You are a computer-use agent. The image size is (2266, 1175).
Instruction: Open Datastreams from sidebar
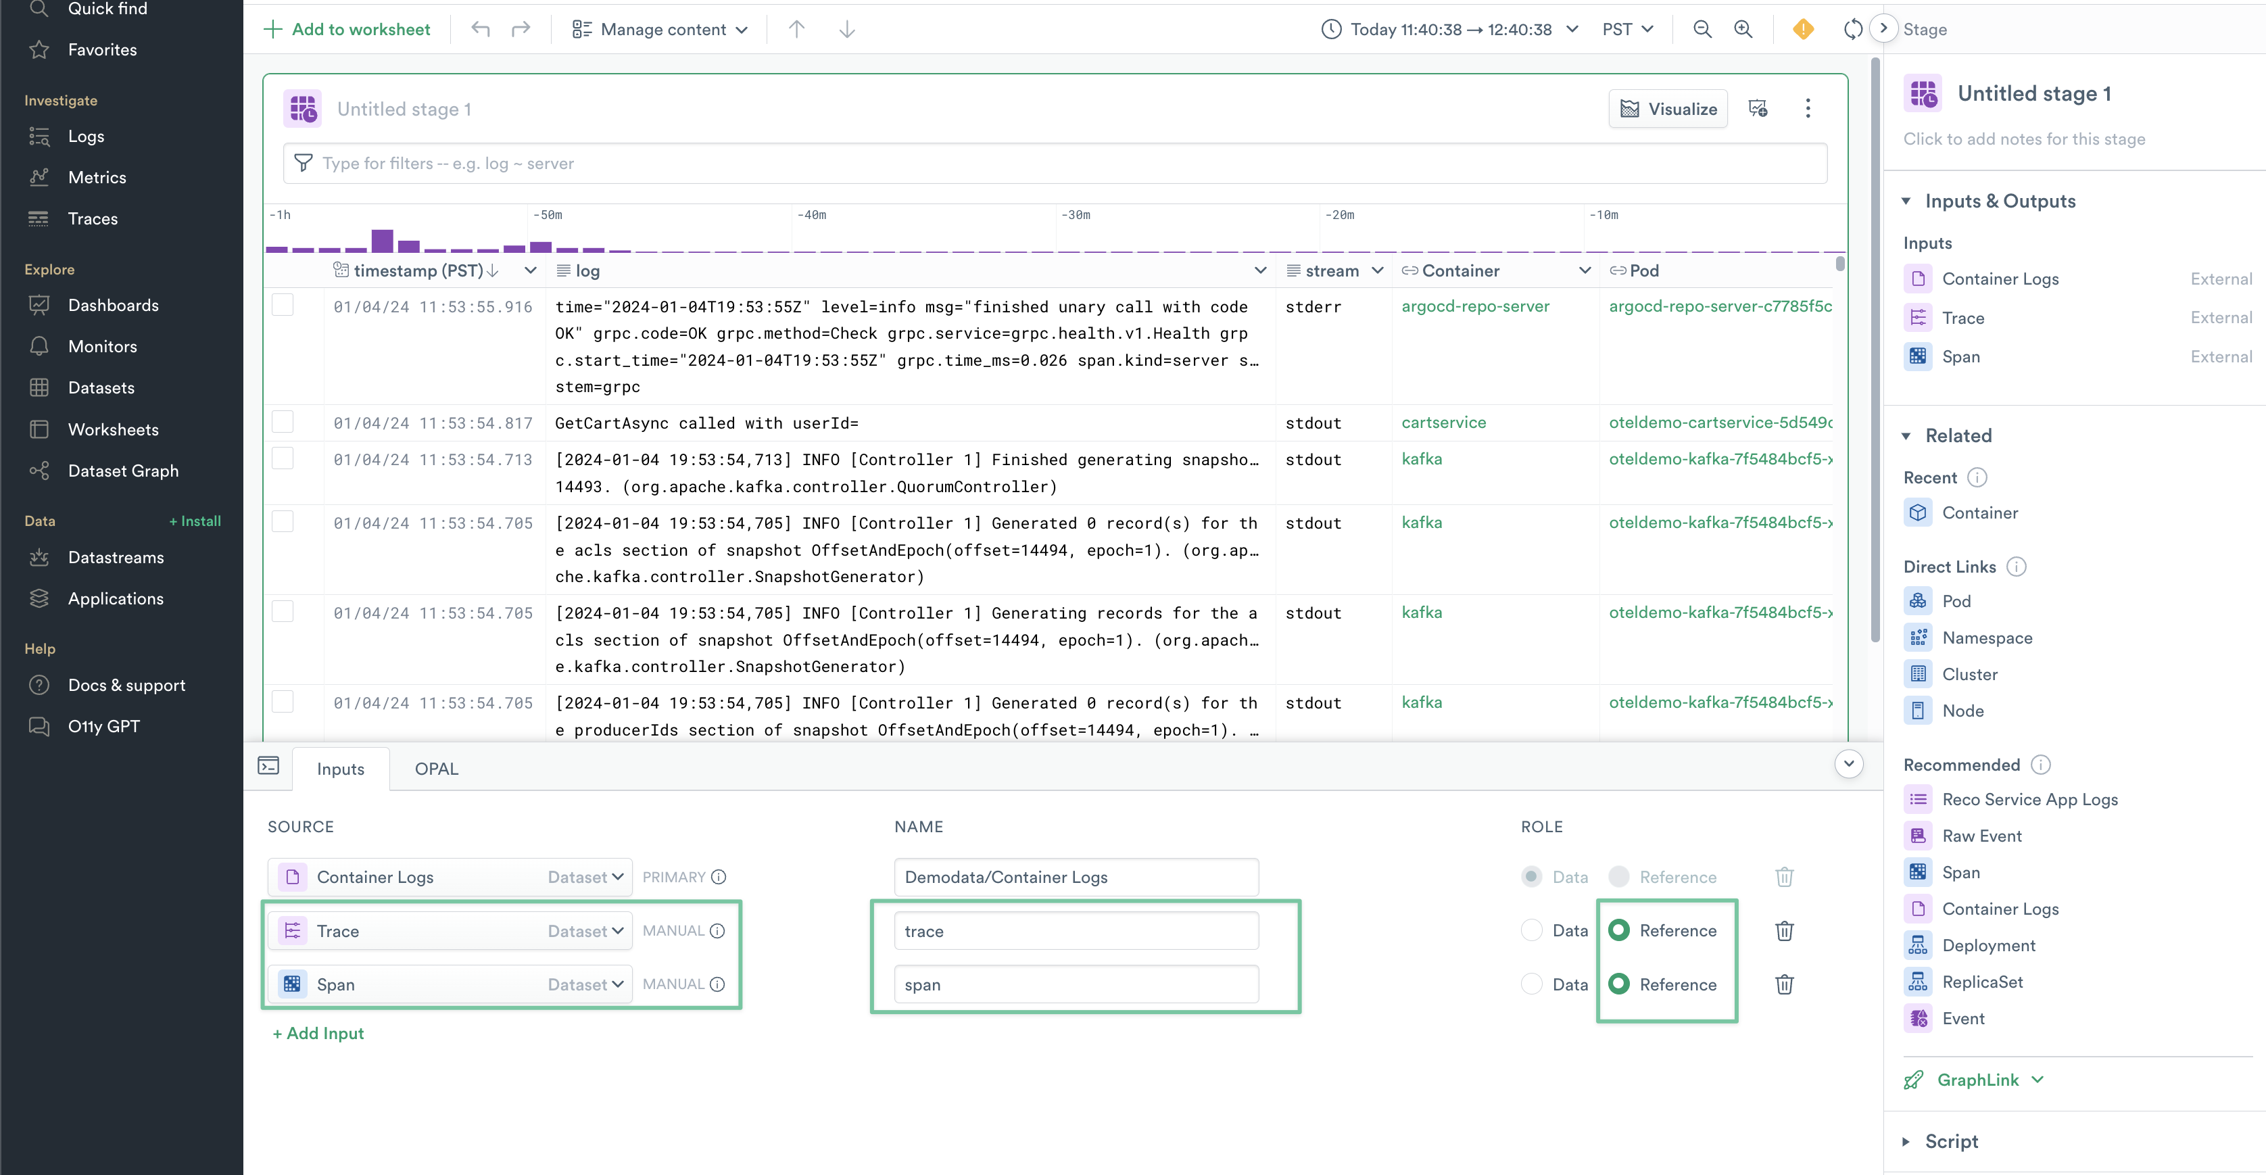click(115, 558)
